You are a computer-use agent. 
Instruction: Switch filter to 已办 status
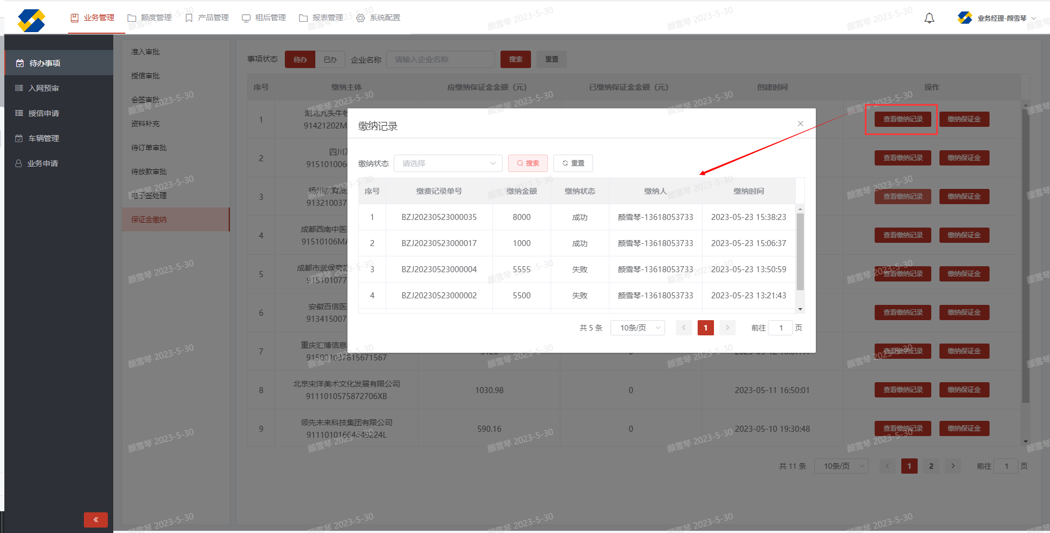click(x=330, y=59)
